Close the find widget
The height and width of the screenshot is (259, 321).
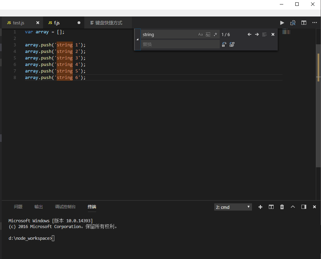click(273, 34)
